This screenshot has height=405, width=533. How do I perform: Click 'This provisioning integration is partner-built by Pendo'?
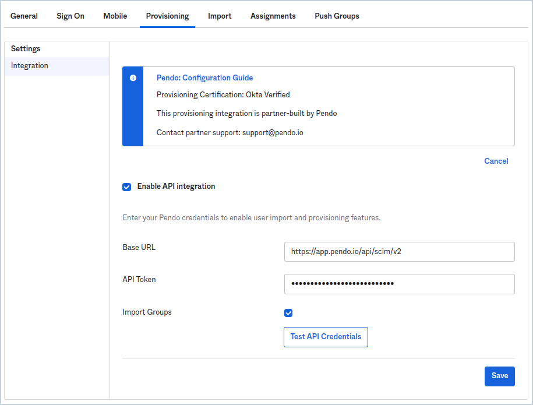(246, 114)
